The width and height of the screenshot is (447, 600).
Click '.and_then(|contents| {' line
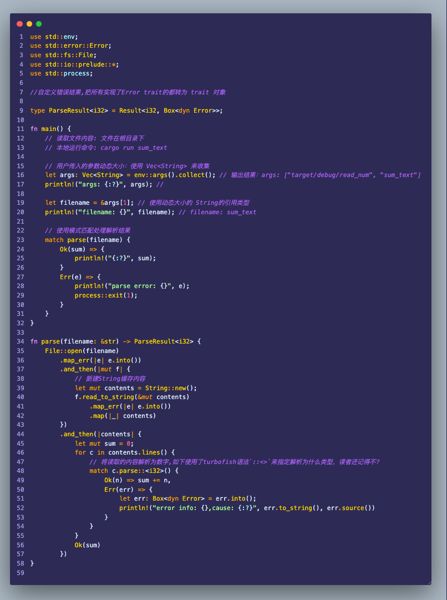point(100,434)
